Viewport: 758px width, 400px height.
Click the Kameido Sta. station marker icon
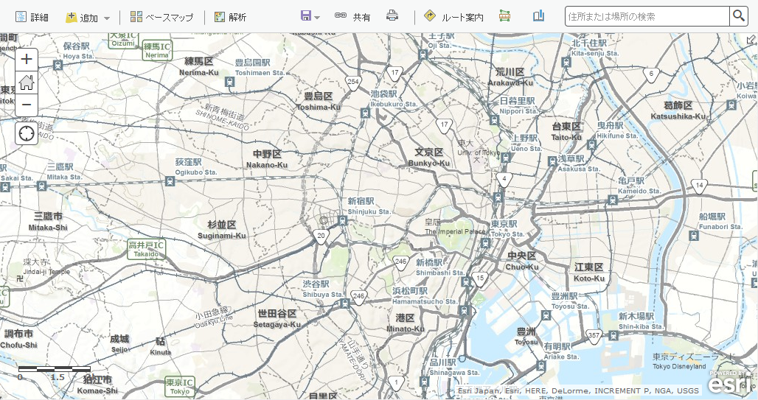[x=613, y=200]
